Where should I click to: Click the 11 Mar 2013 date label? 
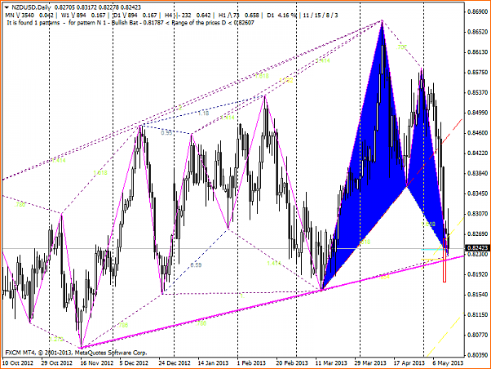pyautogui.click(x=331, y=363)
